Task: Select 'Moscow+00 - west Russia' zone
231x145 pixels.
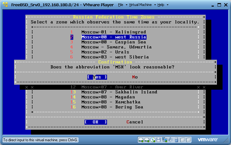Action: [x=114, y=37]
